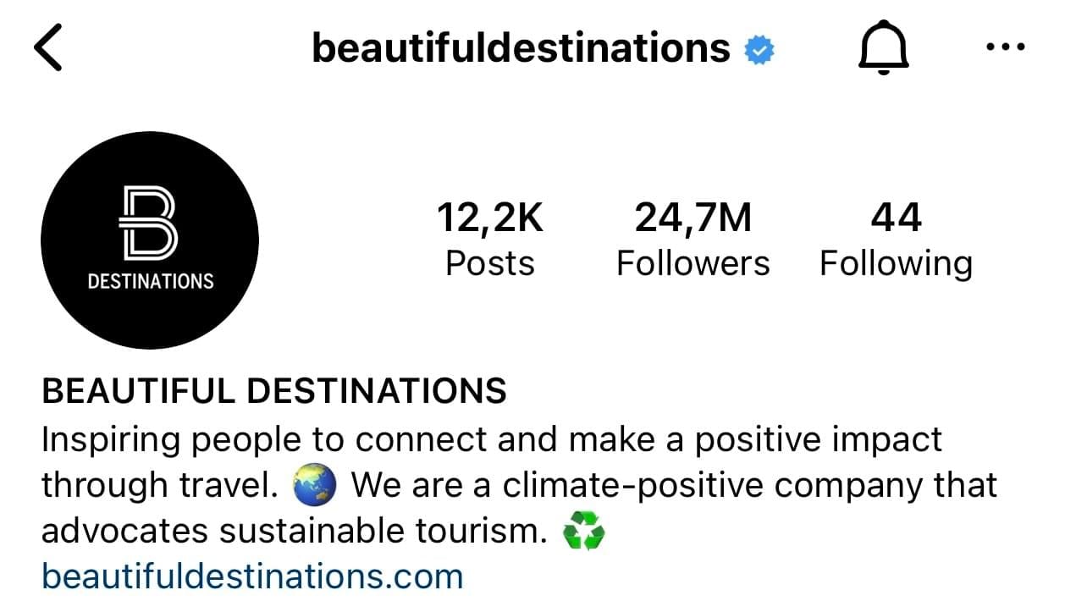Image resolution: width=1087 pixels, height=601 pixels.
Task: Open the notification bell settings
Action: (883, 48)
